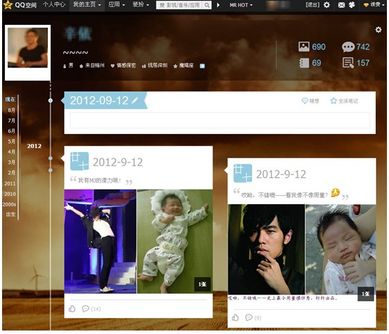Like the Jay Chou post with thumbs-up
This screenshot has height=334, width=389.
pyautogui.click(x=235, y=317)
